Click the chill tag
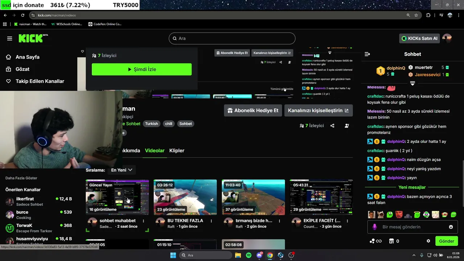Viewport: 464px width, 261px height. point(169,124)
